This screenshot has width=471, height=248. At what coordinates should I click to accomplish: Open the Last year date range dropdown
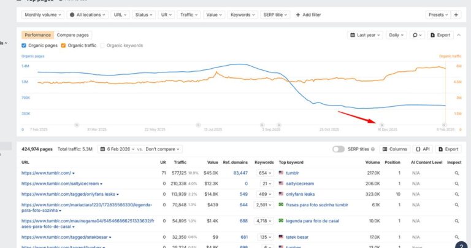[365, 36]
